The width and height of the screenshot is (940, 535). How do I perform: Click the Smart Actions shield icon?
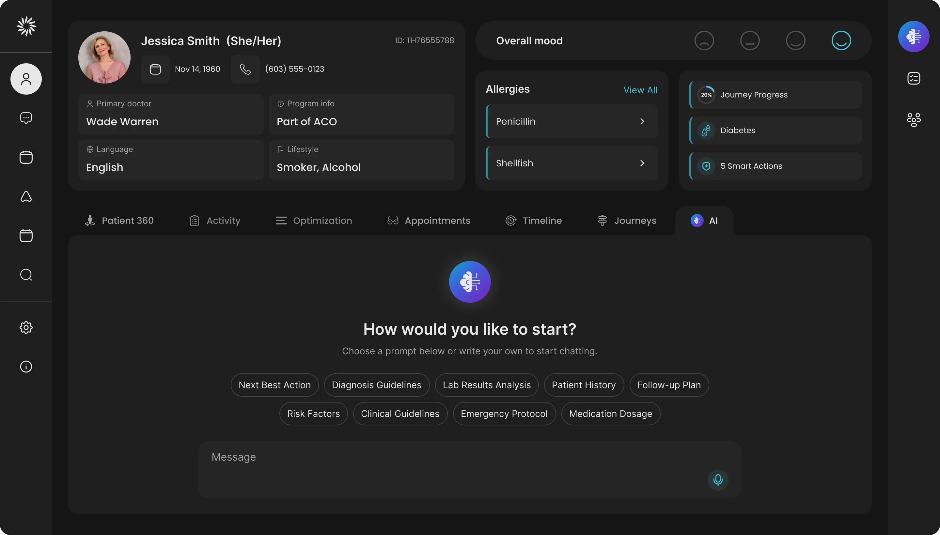706,166
